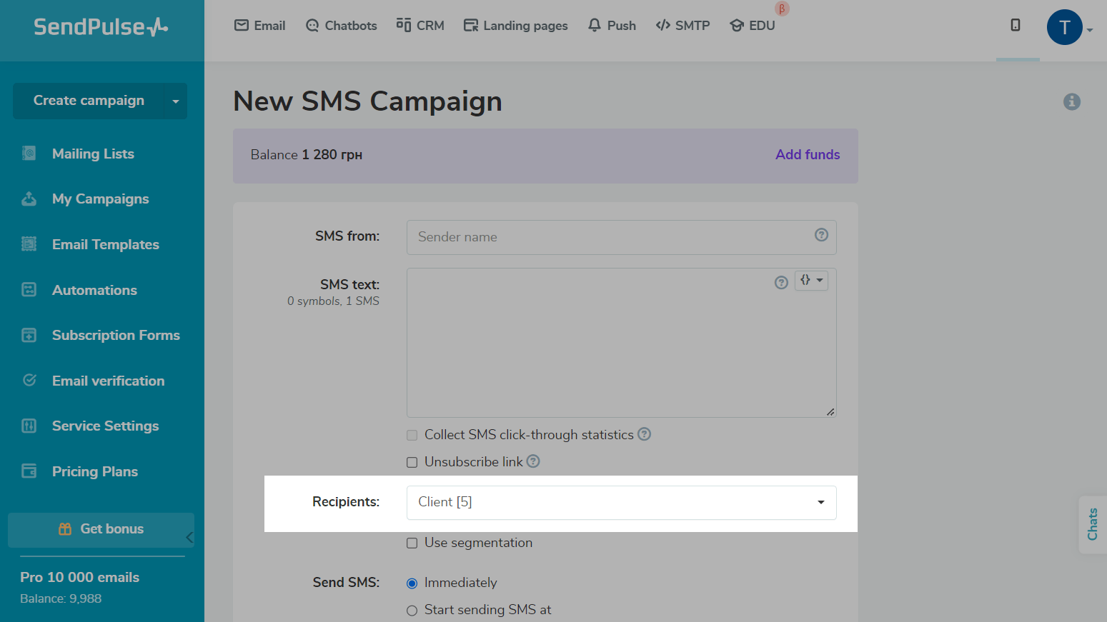Open the Chats side panel tab
This screenshot has height=622, width=1107.
click(x=1092, y=524)
